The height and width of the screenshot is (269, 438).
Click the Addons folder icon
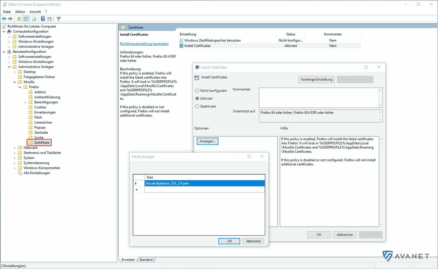[30, 92]
